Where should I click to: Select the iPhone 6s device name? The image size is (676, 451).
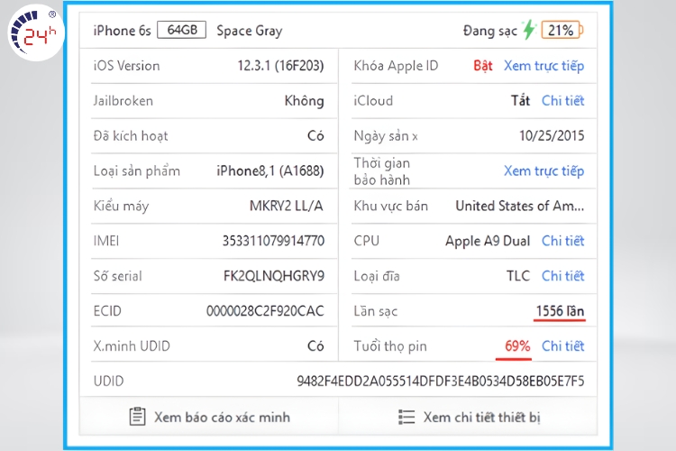click(122, 31)
